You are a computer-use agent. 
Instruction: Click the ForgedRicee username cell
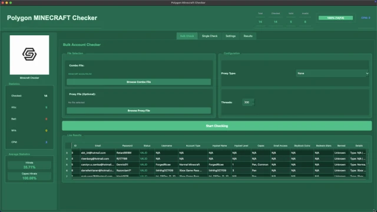click(x=166, y=165)
